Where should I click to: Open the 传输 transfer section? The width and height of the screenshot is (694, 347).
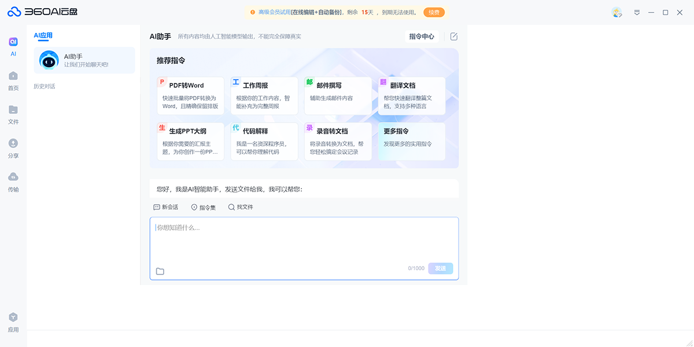tap(13, 182)
